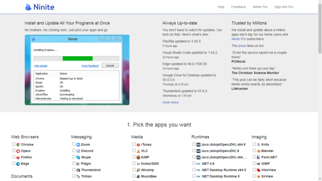Click the Trillian app icon
This screenshot has width=322, height=181.
78,176
